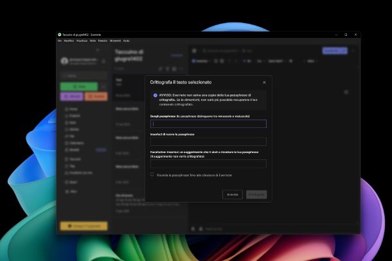The height and width of the screenshot is (261, 392).
Task: Open the Strumenti menu
Action: pyautogui.click(x=115, y=40)
